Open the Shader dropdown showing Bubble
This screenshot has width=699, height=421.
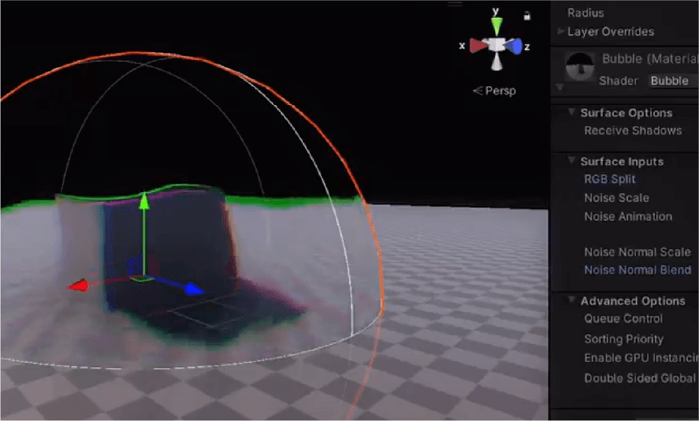673,81
